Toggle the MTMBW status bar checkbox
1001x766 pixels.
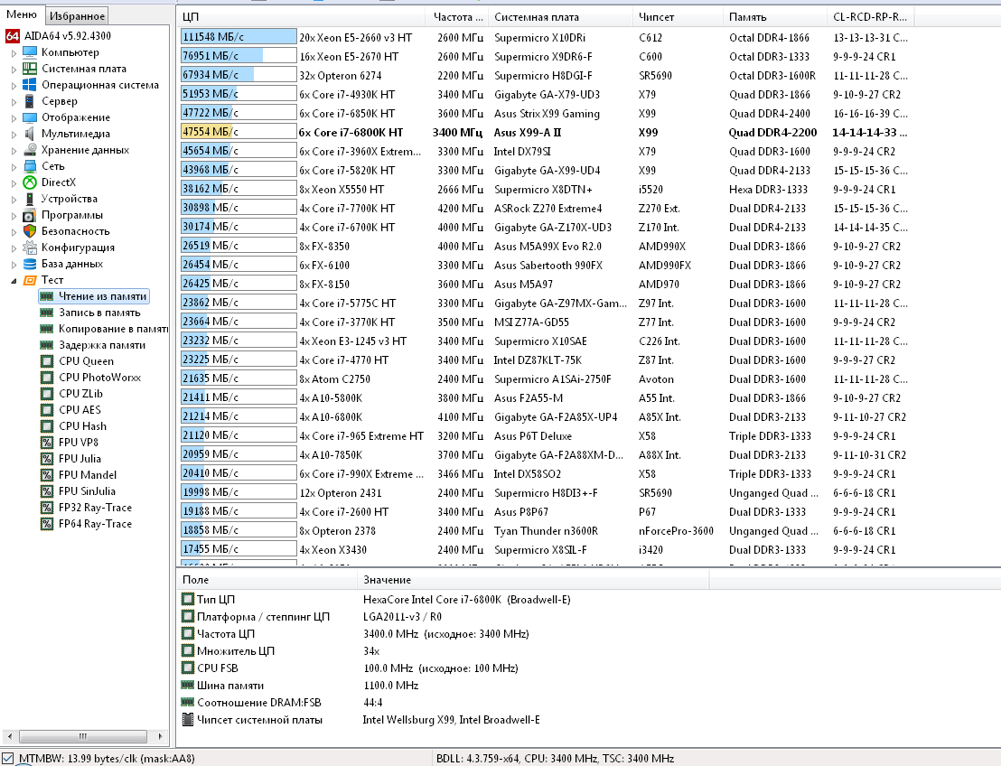pos(7,759)
